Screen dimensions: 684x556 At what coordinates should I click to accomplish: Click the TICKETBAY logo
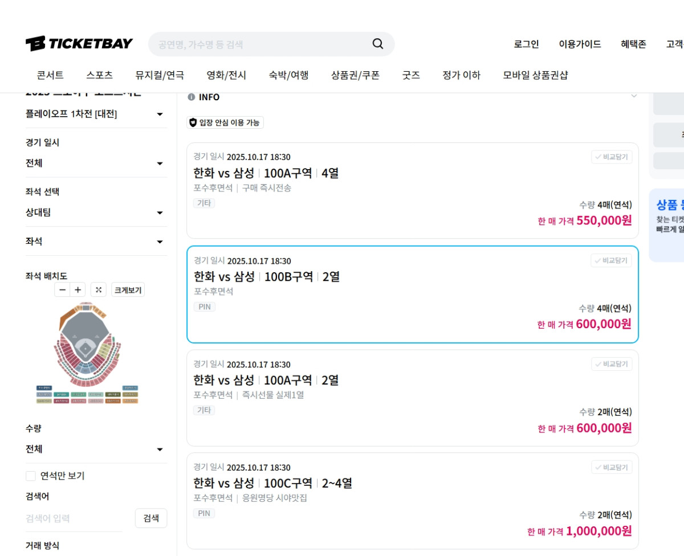pyautogui.click(x=78, y=43)
